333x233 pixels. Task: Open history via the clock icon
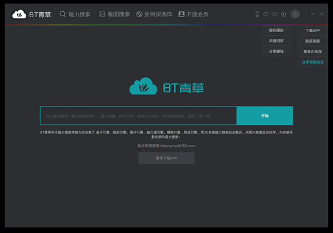[x=266, y=14]
